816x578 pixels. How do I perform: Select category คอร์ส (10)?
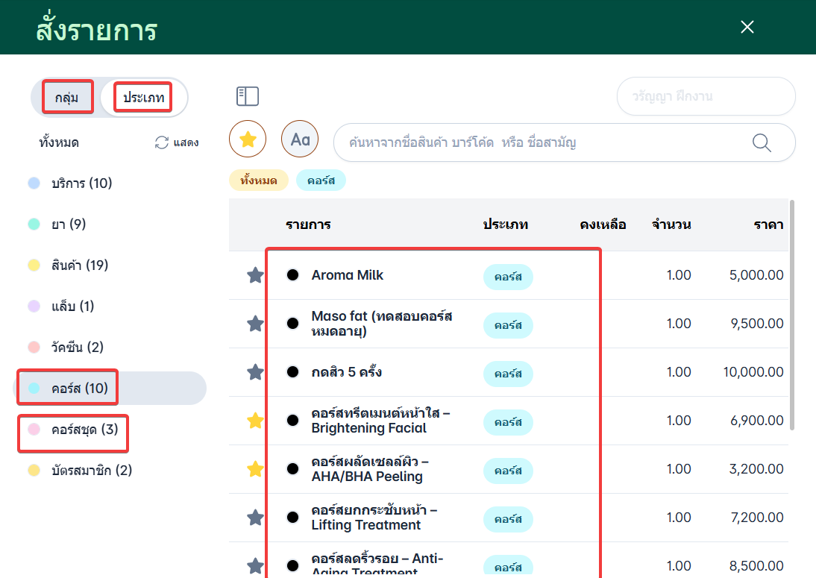tap(110, 388)
